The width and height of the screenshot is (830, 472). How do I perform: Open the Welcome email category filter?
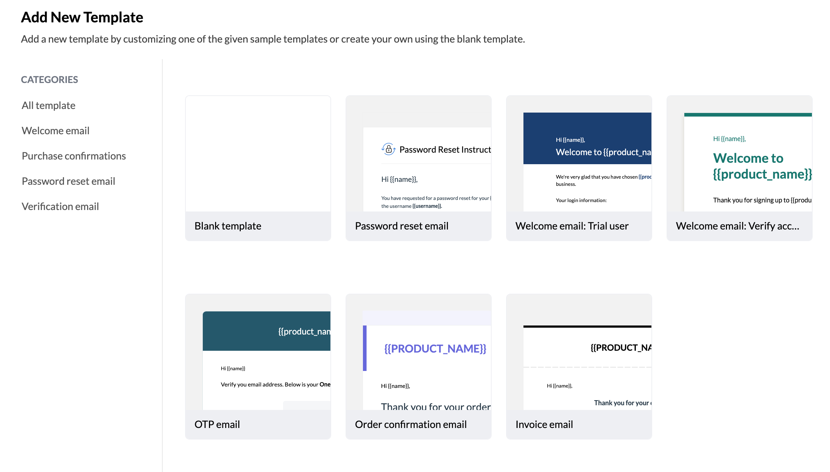[55, 130]
